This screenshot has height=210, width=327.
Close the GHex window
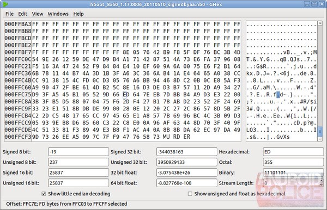(322, 4)
